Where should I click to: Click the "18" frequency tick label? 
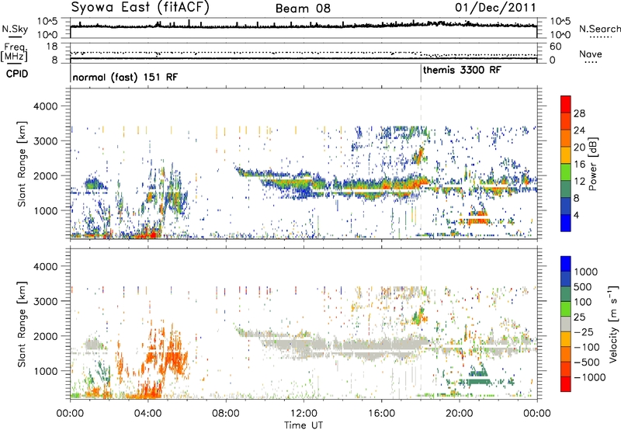tap(52, 47)
